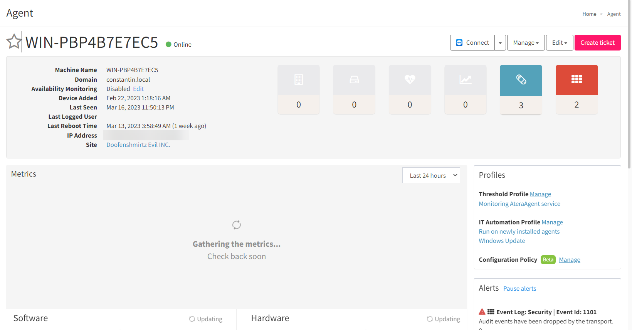Edit the Availability Monitoring setting
Viewport: 632px width, 330px height.
point(138,89)
